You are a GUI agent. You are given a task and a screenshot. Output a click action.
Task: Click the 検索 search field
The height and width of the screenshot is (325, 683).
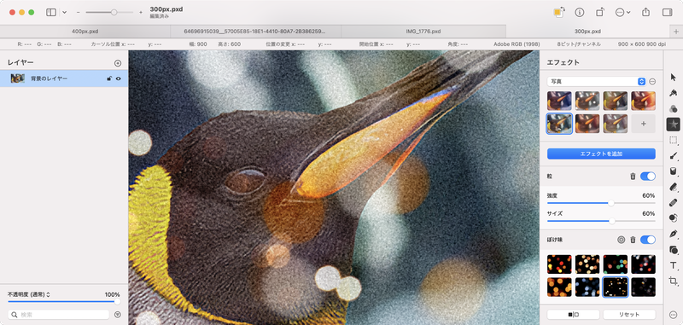[x=59, y=315]
